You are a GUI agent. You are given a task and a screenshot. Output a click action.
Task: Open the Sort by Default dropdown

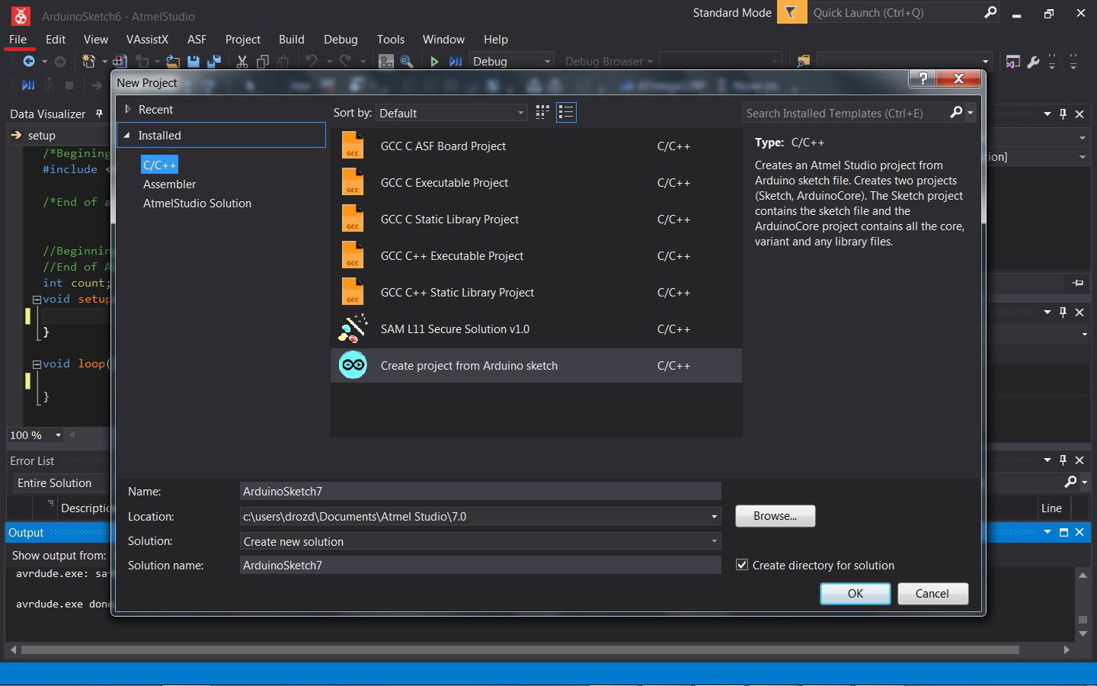point(453,113)
